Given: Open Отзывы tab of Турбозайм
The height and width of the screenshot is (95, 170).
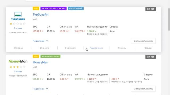Looking at the screenshot, I should pos(148,48).
